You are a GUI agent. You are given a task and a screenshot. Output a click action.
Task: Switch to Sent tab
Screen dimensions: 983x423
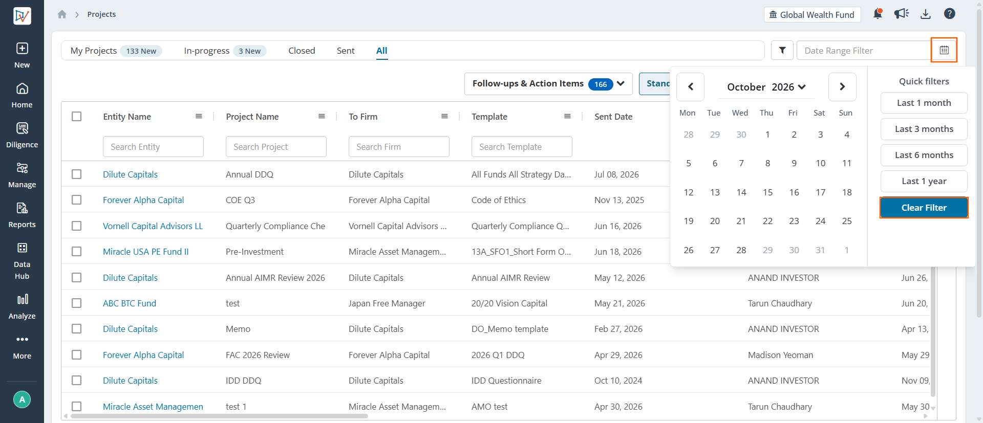point(346,51)
